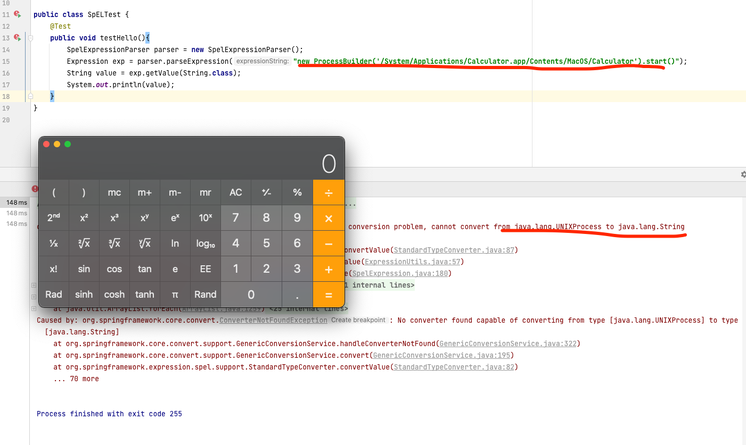Open SpelExpression.java:180 stack trace link
This screenshot has height=445, width=746.
(399, 273)
